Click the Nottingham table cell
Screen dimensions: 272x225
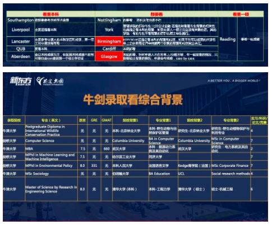109,20
